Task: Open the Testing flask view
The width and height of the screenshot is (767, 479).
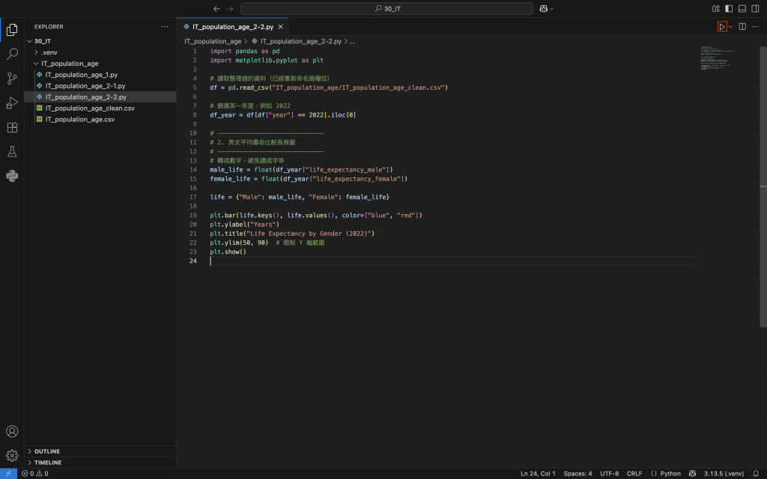Action: [x=12, y=152]
